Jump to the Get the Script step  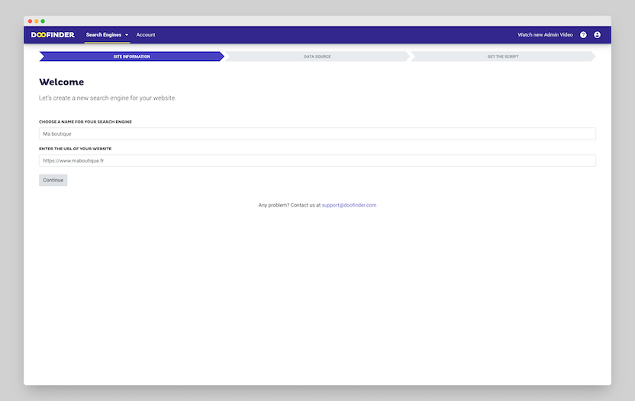(x=502, y=56)
